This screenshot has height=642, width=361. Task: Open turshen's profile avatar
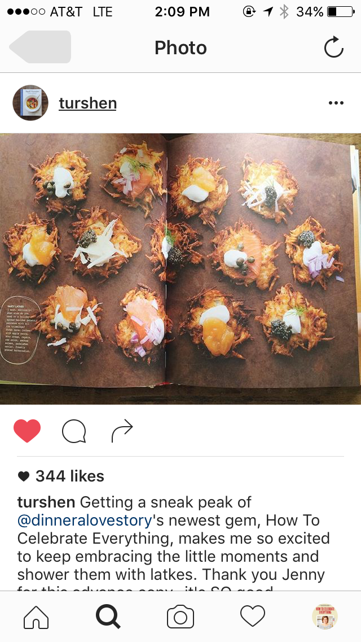pyautogui.click(x=30, y=103)
